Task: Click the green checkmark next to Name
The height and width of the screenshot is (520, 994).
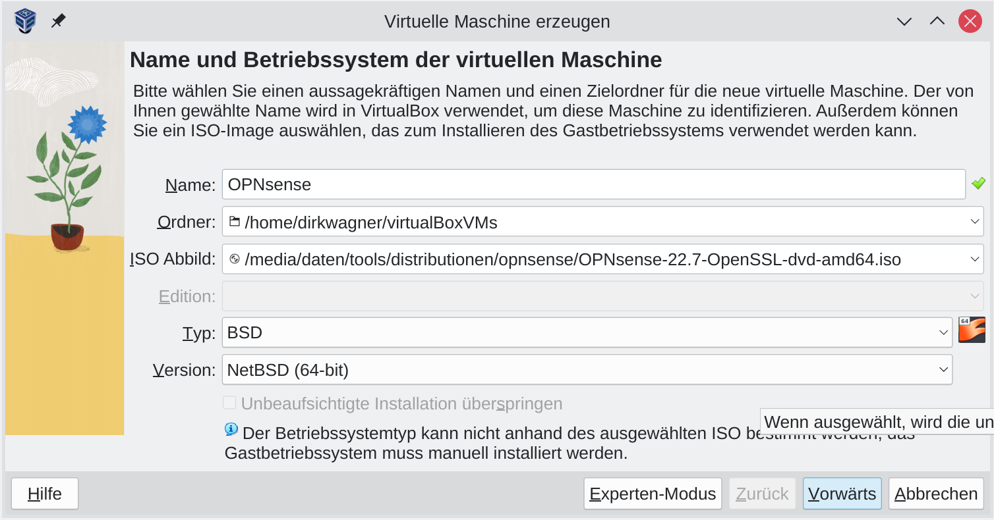Action: pyautogui.click(x=978, y=184)
